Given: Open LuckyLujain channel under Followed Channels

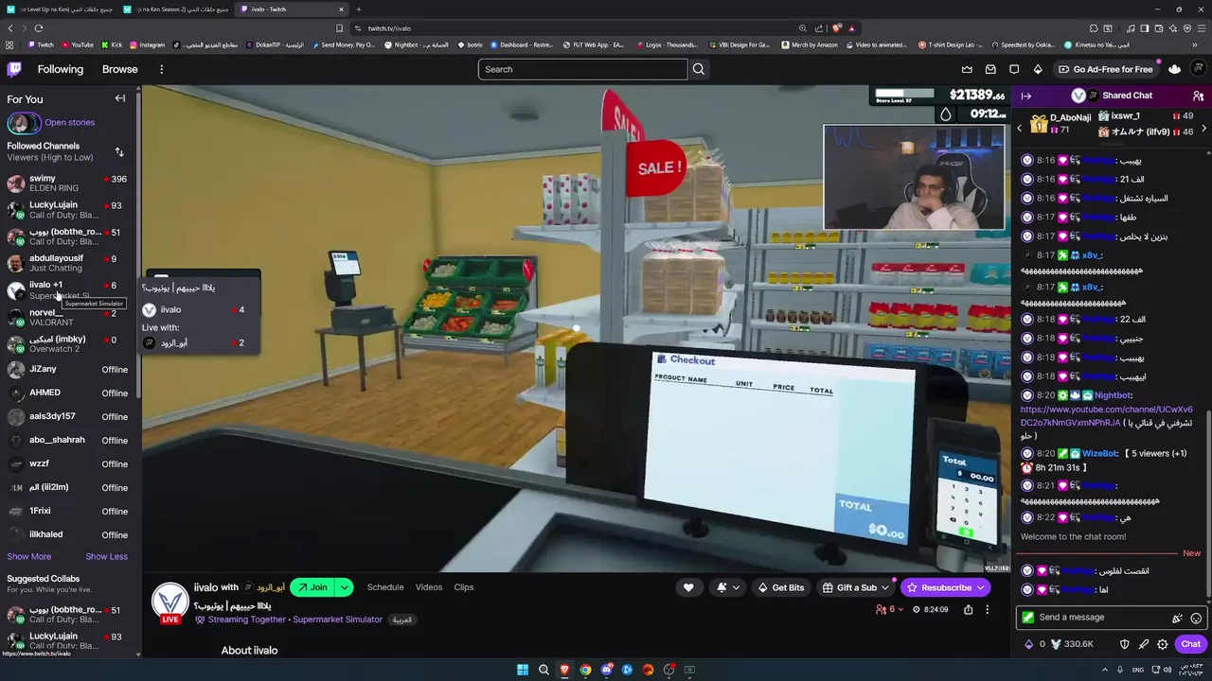Looking at the screenshot, I should [70, 209].
